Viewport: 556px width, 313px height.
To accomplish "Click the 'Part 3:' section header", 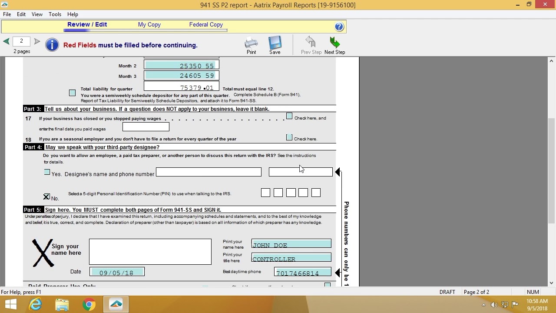I will 33,109.
